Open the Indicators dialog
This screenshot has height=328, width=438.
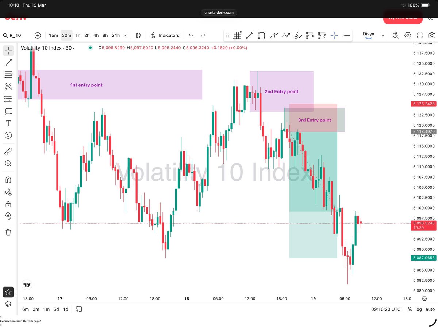point(165,35)
